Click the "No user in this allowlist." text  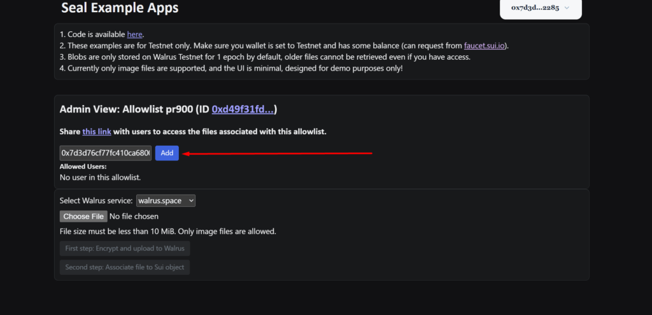click(x=100, y=178)
